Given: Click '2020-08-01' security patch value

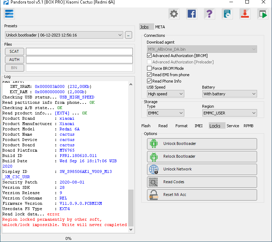Looking at the screenshot, I should [x=72, y=182].
